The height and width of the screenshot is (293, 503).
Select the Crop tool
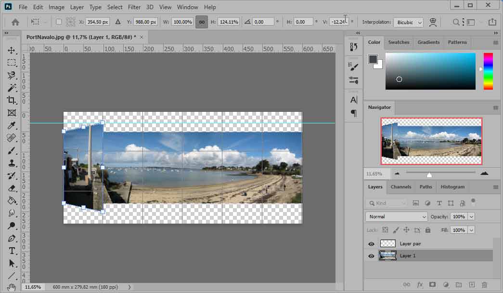[12, 100]
